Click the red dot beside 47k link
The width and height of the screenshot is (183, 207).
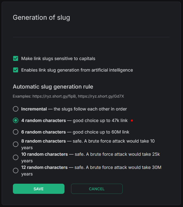tap(132, 120)
